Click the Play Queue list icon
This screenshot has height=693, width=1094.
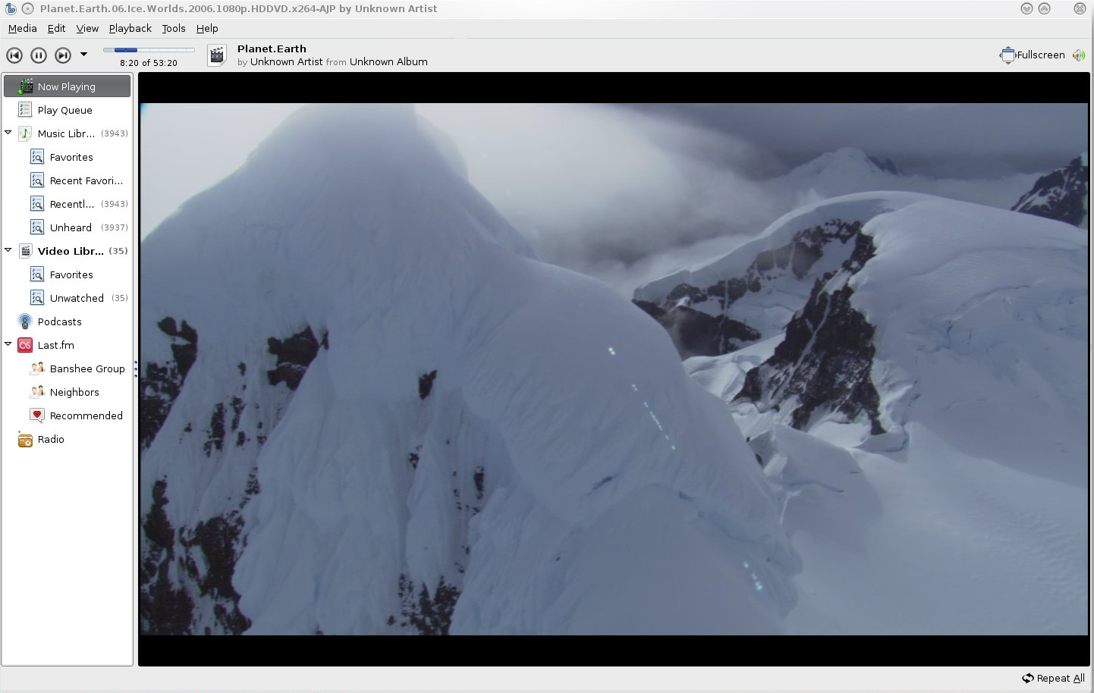(25, 110)
